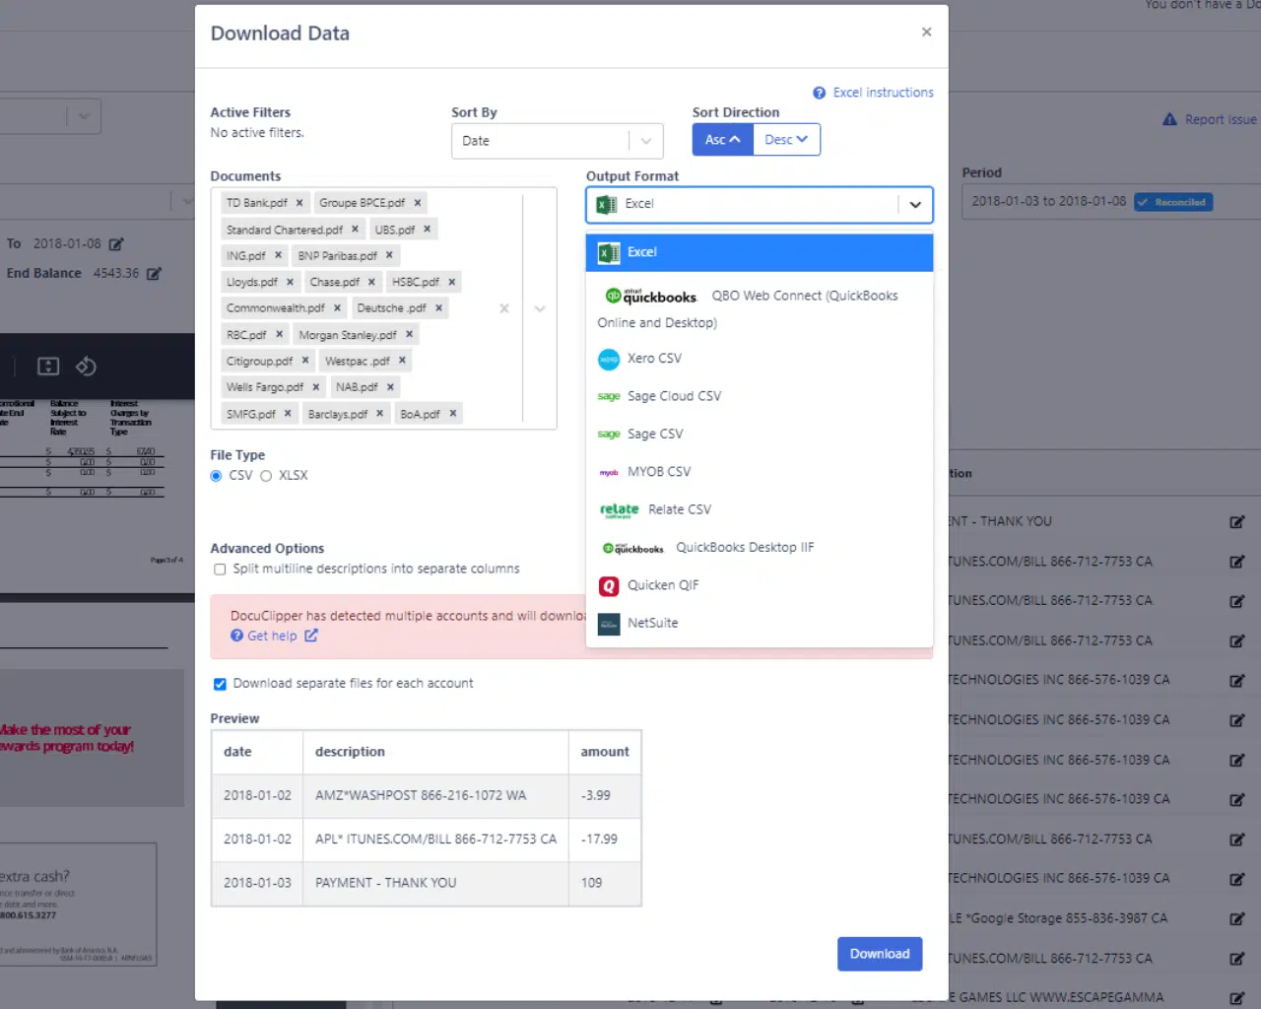This screenshot has width=1261, height=1009.
Task: Pick the NetSuite output format
Action: [x=652, y=623]
